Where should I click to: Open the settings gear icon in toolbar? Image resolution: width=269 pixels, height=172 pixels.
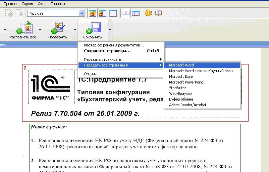pos(148,13)
